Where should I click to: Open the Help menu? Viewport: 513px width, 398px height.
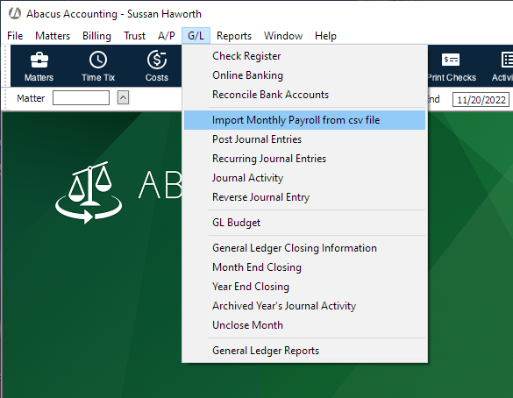pyautogui.click(x=325, y=36)
